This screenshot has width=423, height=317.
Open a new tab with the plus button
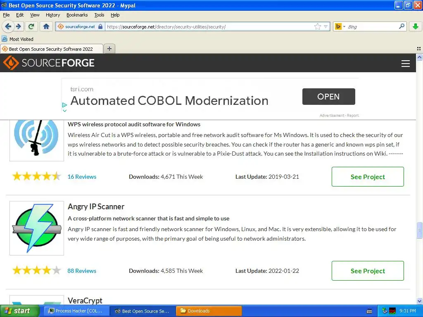pos(109,49)
